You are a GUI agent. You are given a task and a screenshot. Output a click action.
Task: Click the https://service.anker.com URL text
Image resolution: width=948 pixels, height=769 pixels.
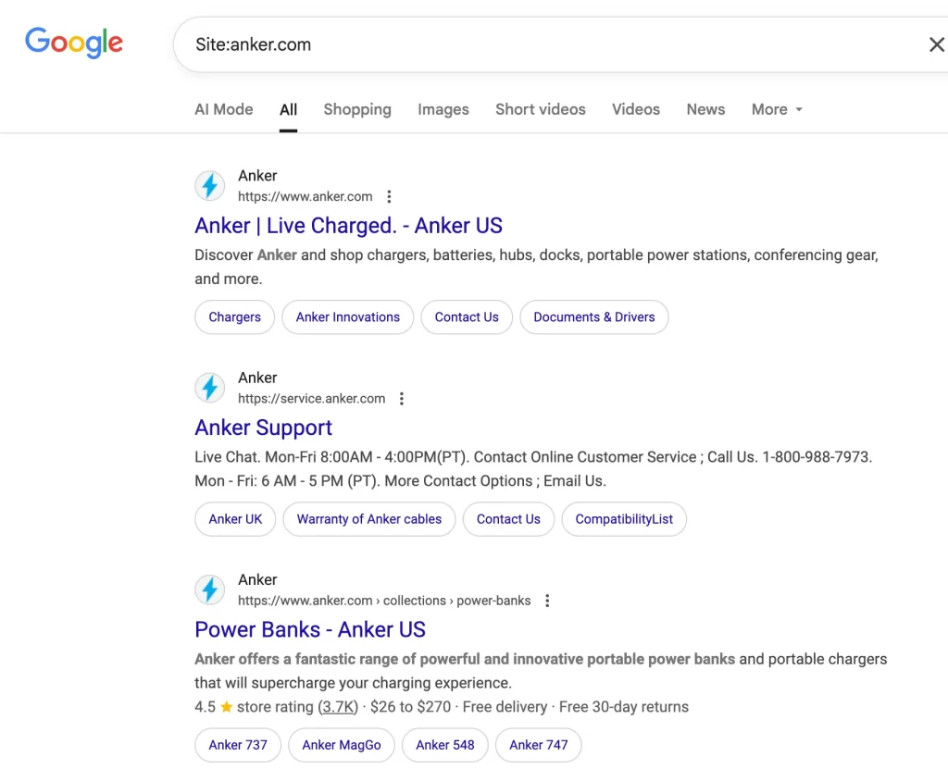click(311, 399)
